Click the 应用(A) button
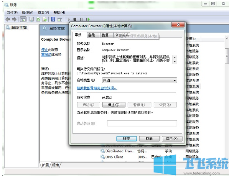Screen dimensions: 229x176 pyautogui.click(x=172, y=139)
